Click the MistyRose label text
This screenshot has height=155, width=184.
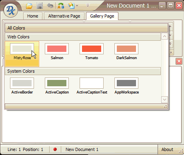coord(22,58)
